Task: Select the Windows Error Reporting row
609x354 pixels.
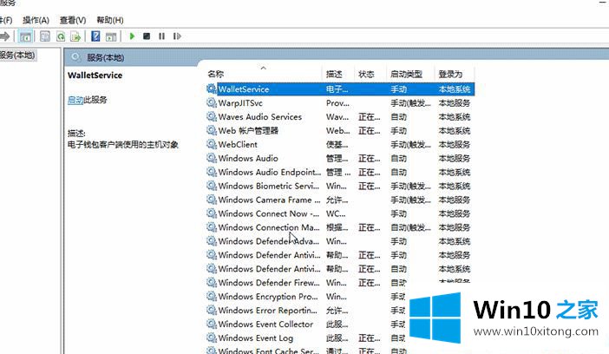Action: pyautogui.click(x=305, y=310)
